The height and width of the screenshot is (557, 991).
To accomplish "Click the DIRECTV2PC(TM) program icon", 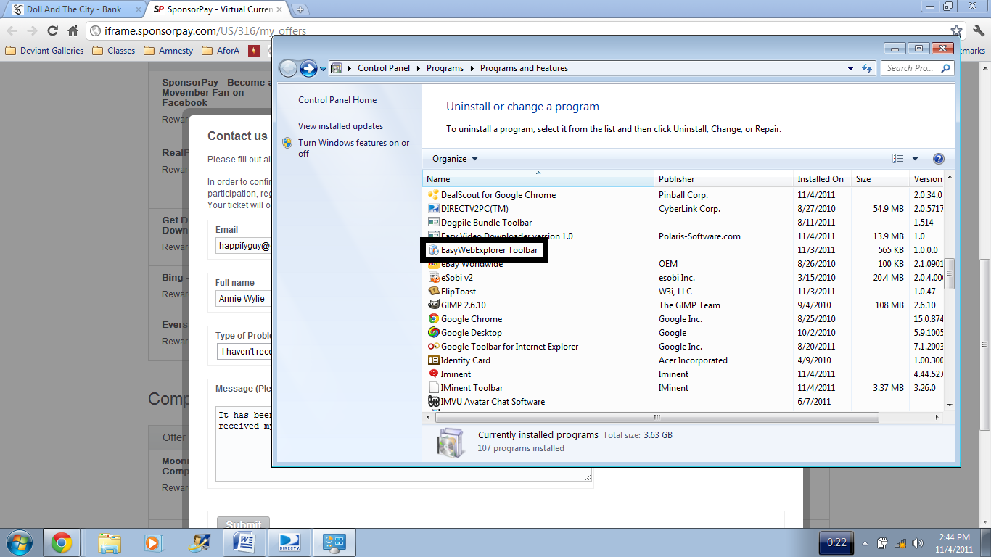I will click(x=434, y=209).
